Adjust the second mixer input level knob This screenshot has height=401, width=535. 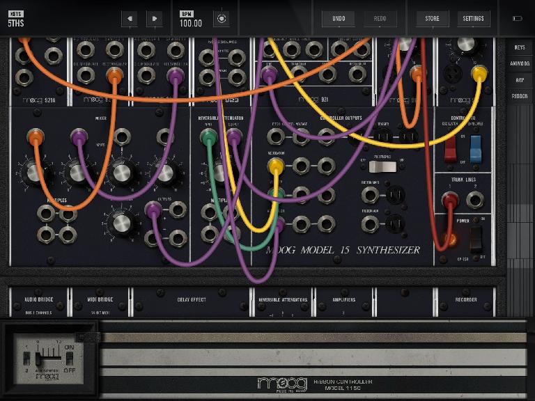77,173
